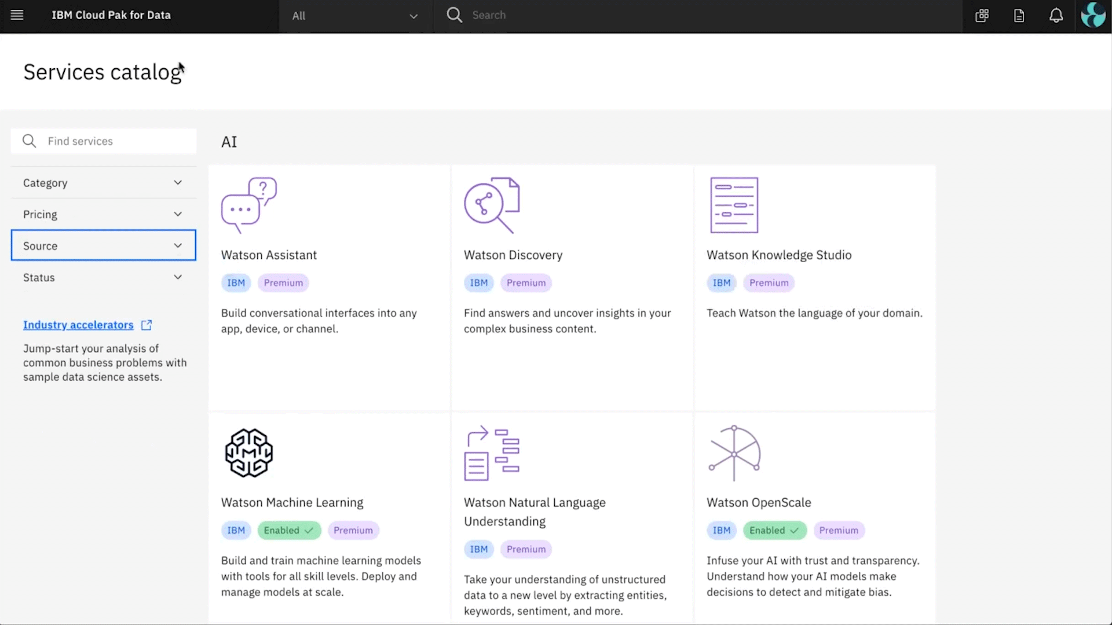Click Premium tag on Watson Natural Language Understanding
The image size is (1112, 625).
tap(526, 550)
